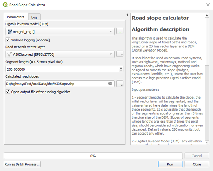Click in the Segment length field
The height and width of the screenshot is (171, 213).
coord(60,69)
